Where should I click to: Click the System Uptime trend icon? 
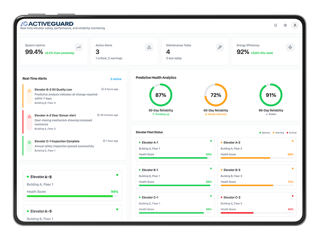79,47
